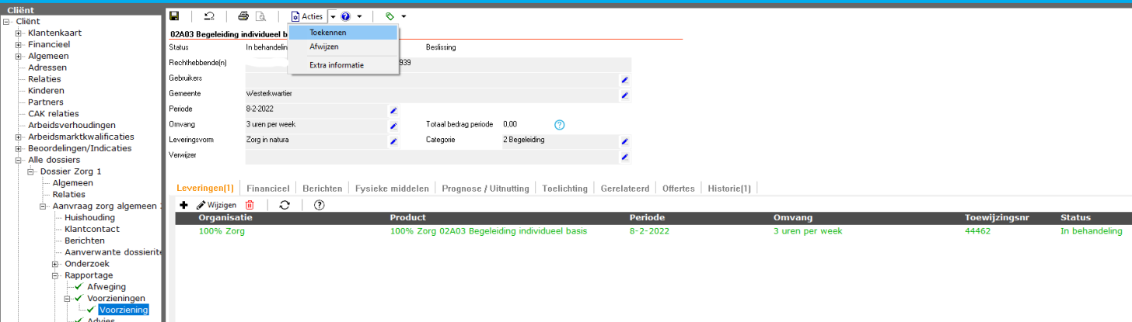Open the print preview icon

pos(261,16)
